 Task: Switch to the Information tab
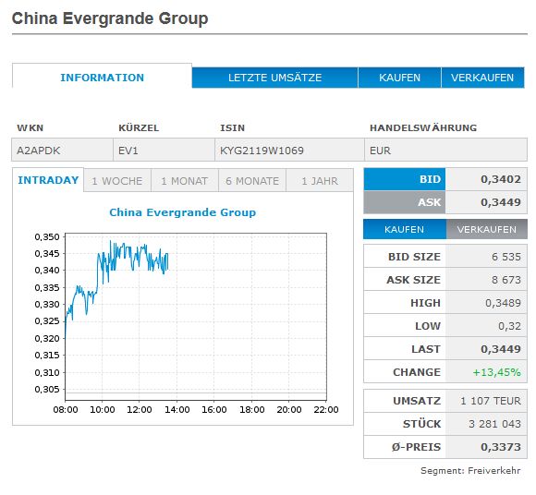[102, 76]
